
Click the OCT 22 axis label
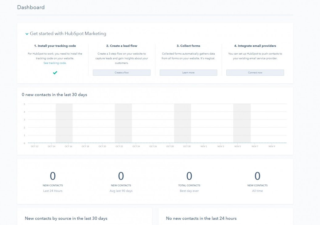coord(119,147)
